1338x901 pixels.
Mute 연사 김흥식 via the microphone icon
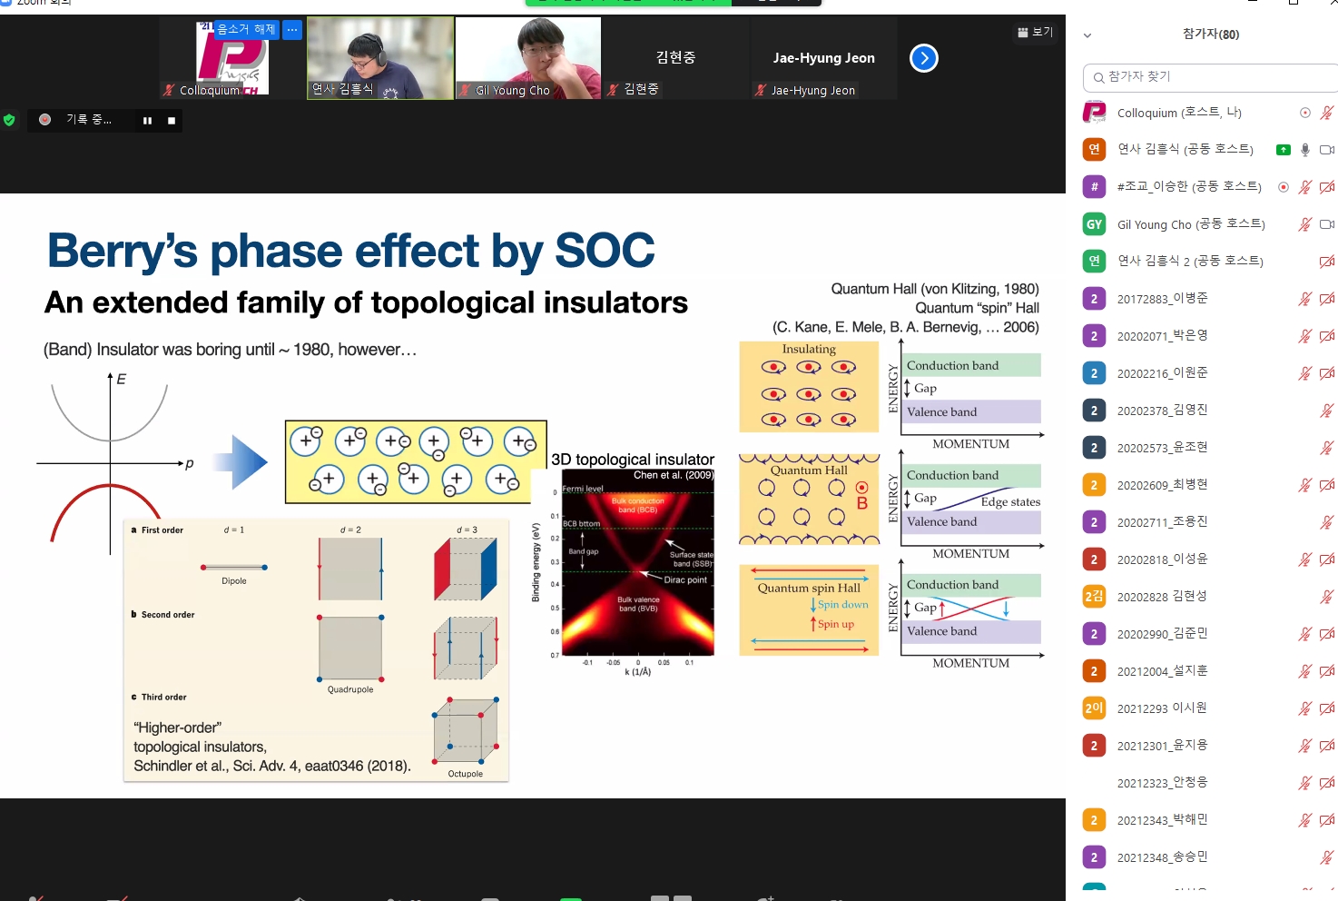point(1305,150)
